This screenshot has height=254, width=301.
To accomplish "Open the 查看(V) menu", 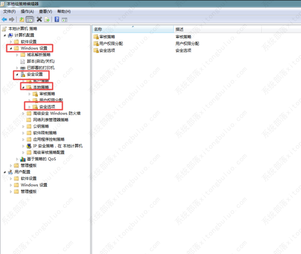I will tap(45, 11).
